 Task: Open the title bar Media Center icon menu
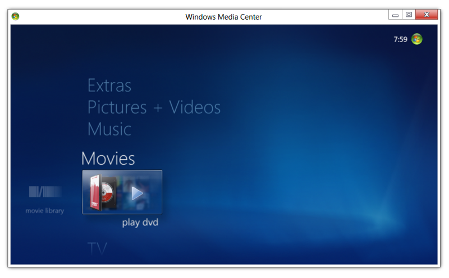click(x=16, y=17)
